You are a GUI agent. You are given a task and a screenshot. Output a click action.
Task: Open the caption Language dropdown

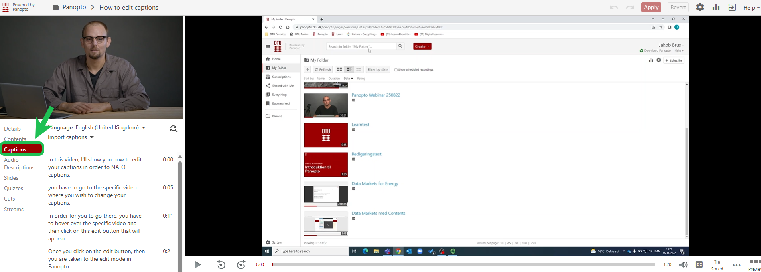pos(110,127)
